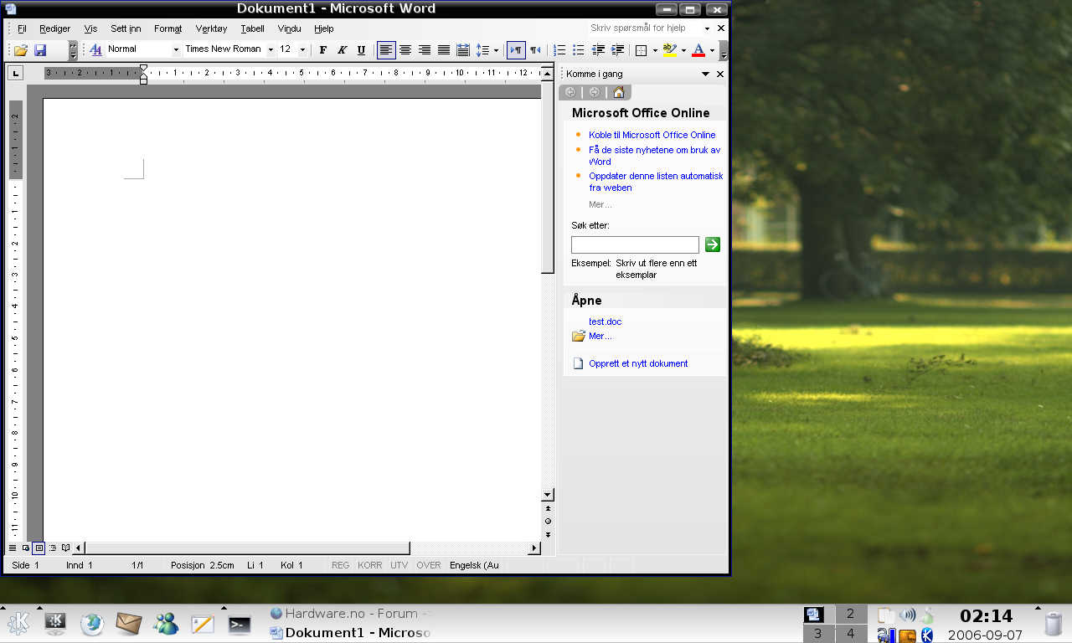Save the document using the diskette icon
This screenshot has height=643, width=1072.
pos(40,50)
